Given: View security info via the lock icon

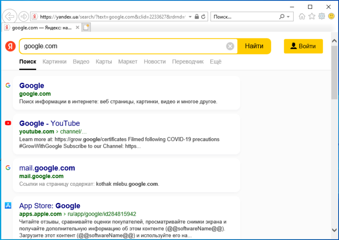Looking at the screenshot, I should (196, 17).
